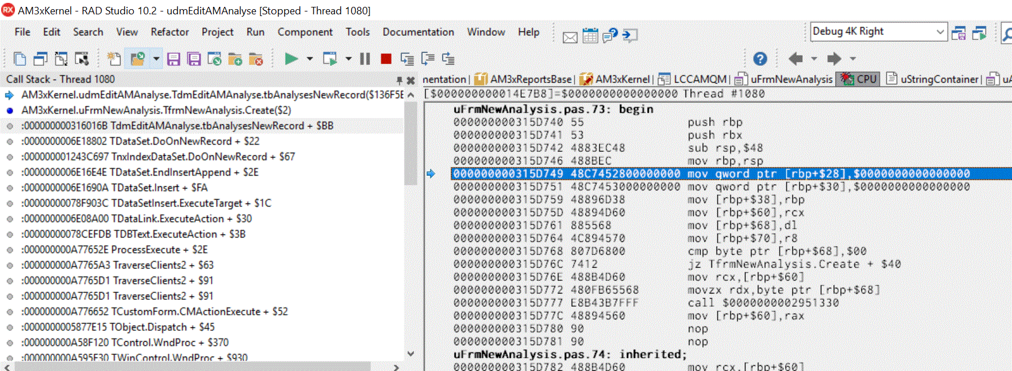1012x371 pixels.
Task: Switch to the LCCAMQM tab
Action: 692,79
